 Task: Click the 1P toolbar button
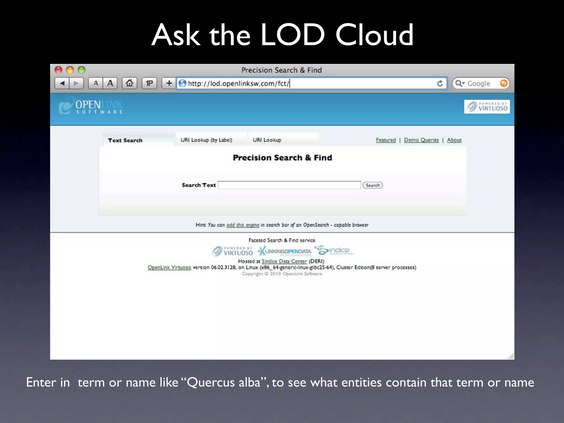point(149,83)
